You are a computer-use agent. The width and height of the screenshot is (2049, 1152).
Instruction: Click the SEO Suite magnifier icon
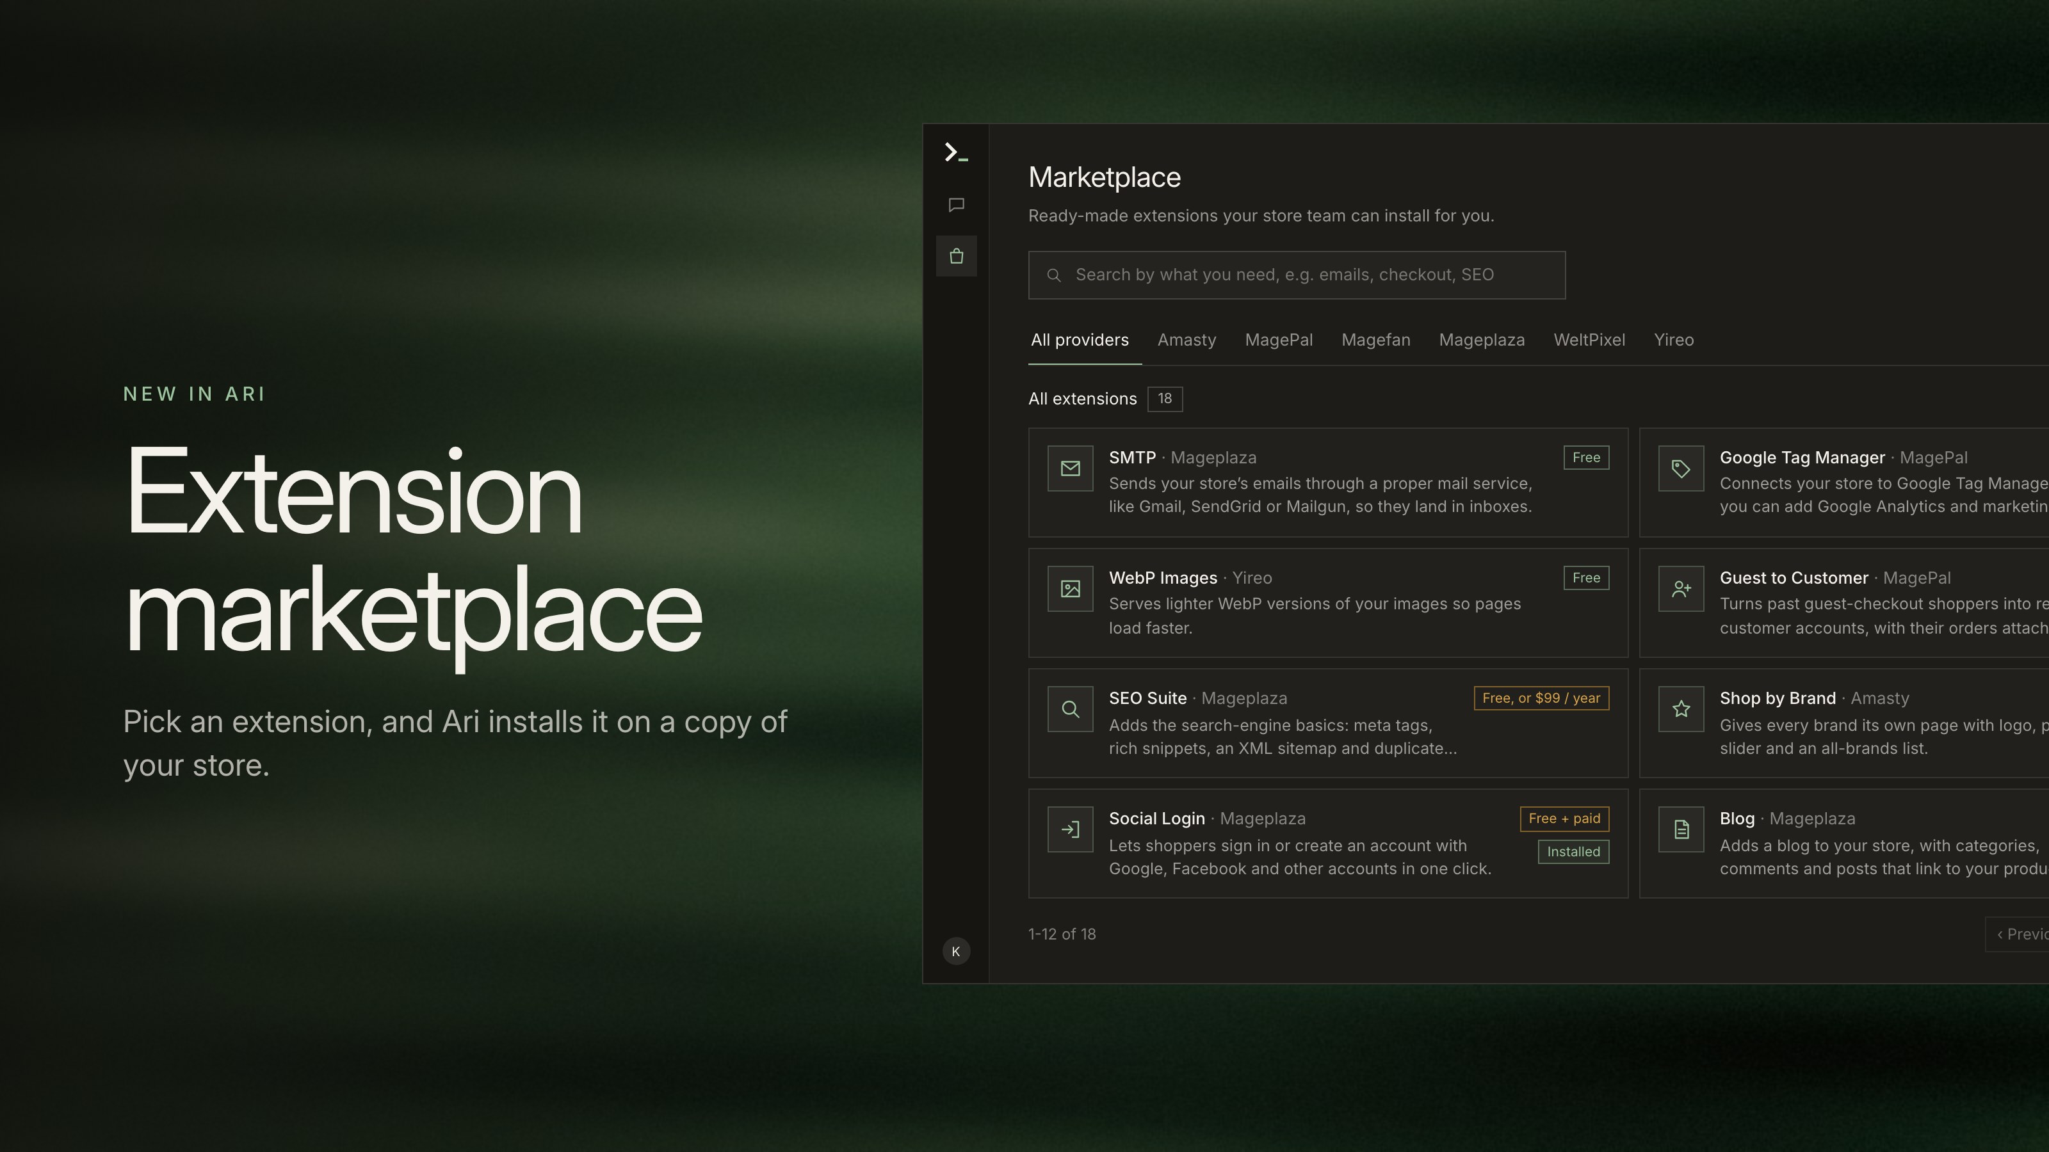pyautogui.click(x=1071, y=709)
